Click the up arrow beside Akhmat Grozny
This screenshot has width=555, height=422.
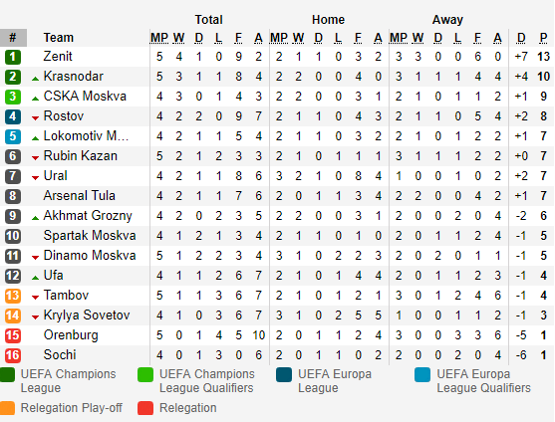(x=35, y=218)
